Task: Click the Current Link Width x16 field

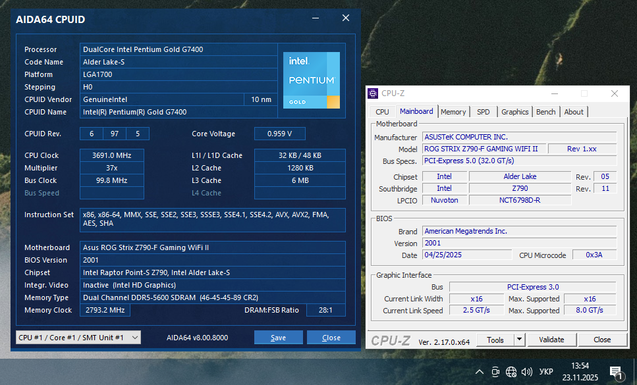Action: click(x=476, y=299)
